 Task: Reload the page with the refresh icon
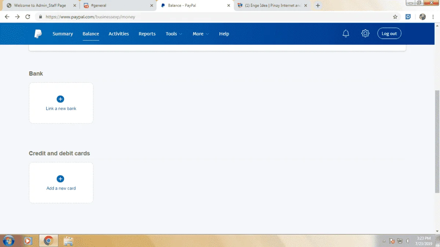27,17
